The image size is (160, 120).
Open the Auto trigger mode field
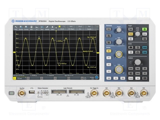click(71, 26)
